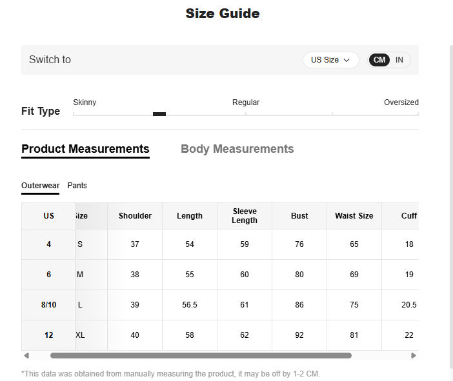Click sleeve length value 62

(x=245, y=335)
